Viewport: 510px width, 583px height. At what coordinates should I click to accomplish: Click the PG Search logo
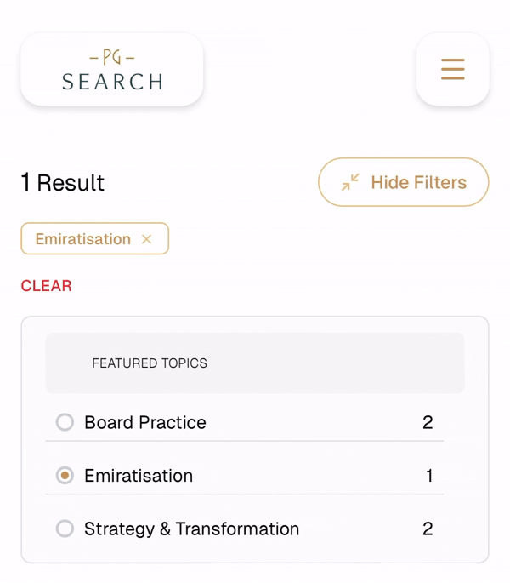[x=111, y=70]
